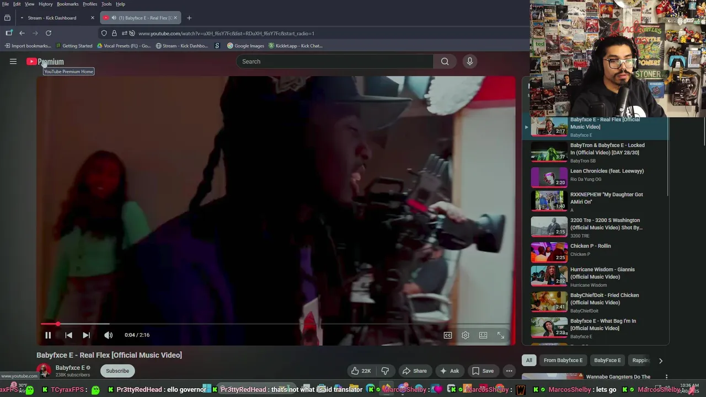Click the YouTube Premium home logo
This screenshot has width=706, height=397.
tap(45, 62)
